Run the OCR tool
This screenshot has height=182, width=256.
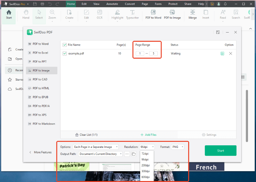click(100, 15)
